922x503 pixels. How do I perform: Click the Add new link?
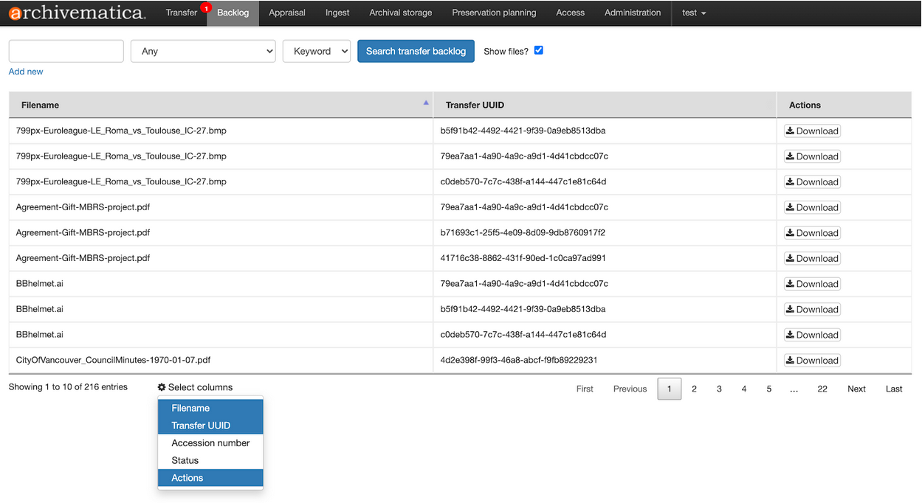(x=25, y=71)
